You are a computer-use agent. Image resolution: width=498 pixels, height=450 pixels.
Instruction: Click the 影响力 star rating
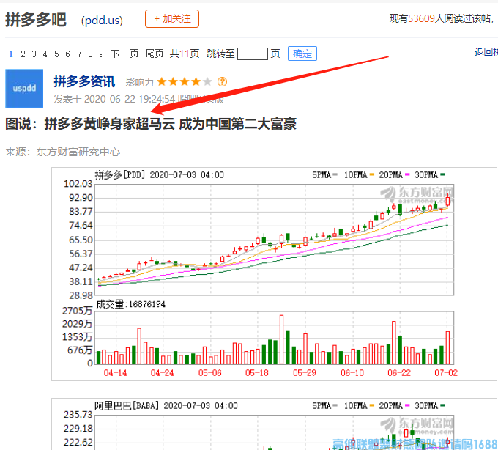[x=185, y=81]
